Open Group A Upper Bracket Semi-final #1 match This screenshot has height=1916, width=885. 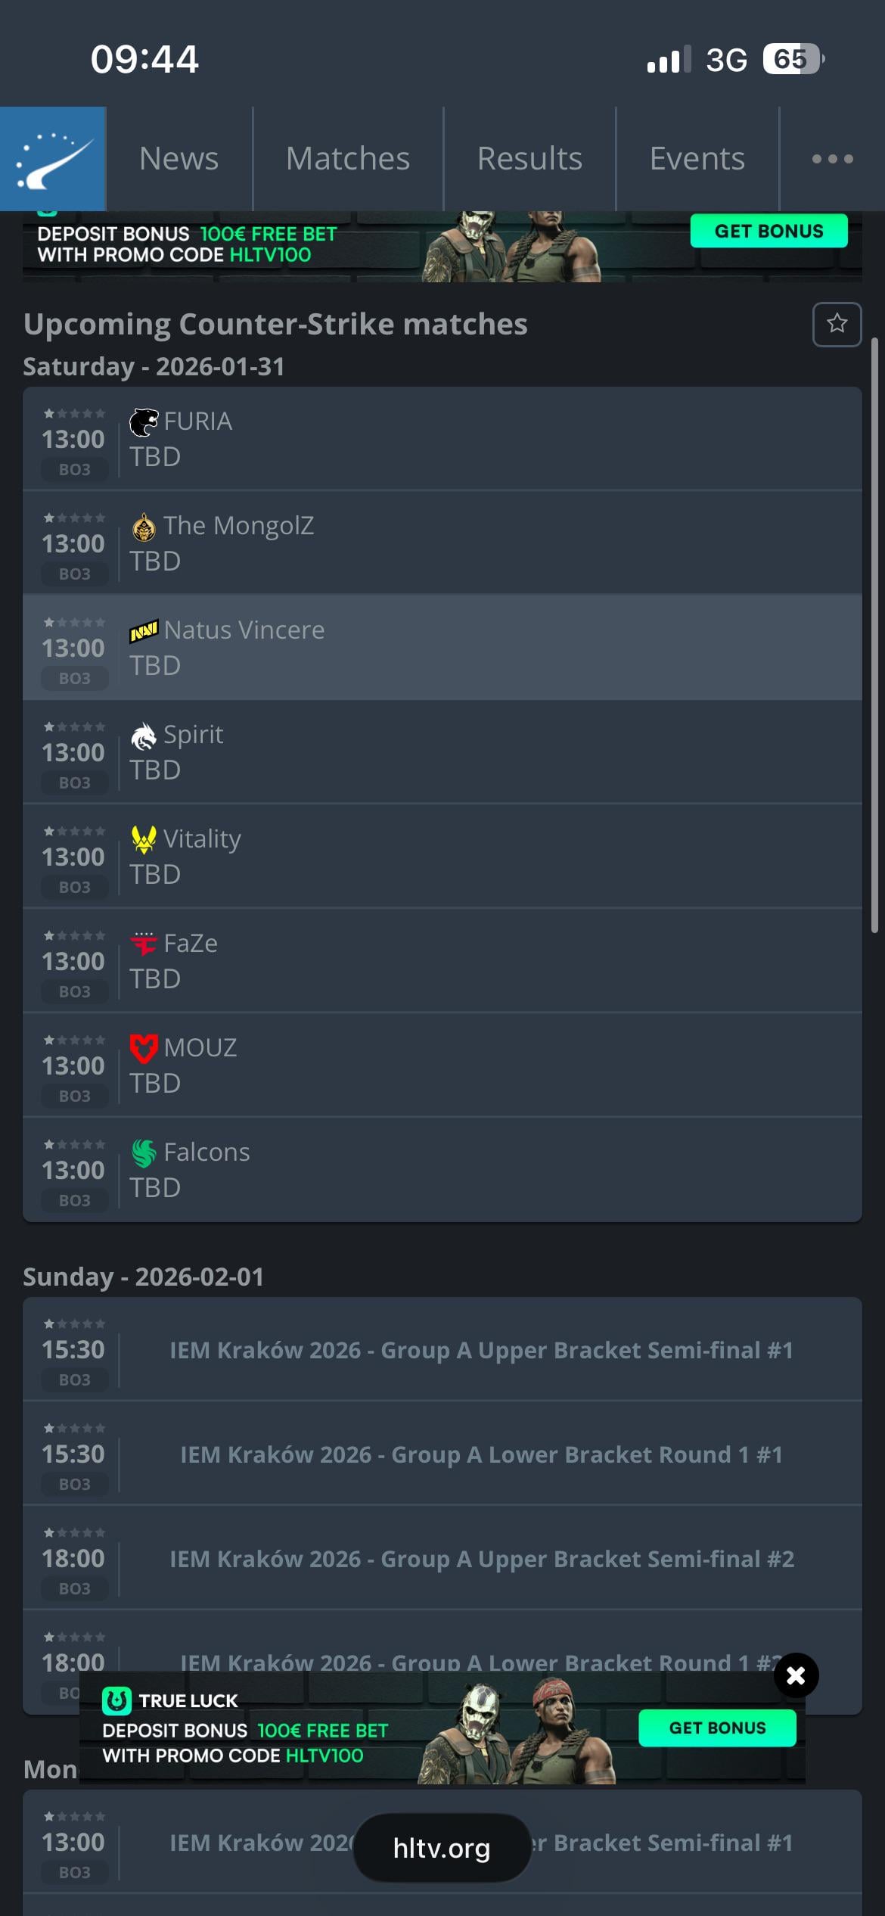pyautogui.click(x=481, y=1350)
